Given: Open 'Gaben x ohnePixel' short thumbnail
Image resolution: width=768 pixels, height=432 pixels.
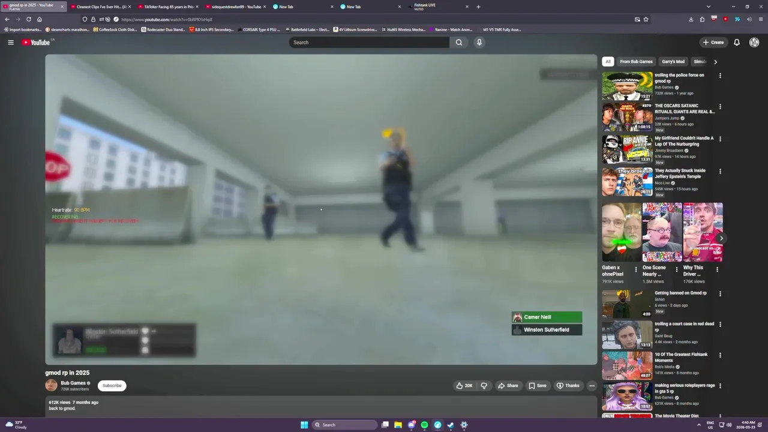Looking at the screenshot, I should (x=621, y=232).
